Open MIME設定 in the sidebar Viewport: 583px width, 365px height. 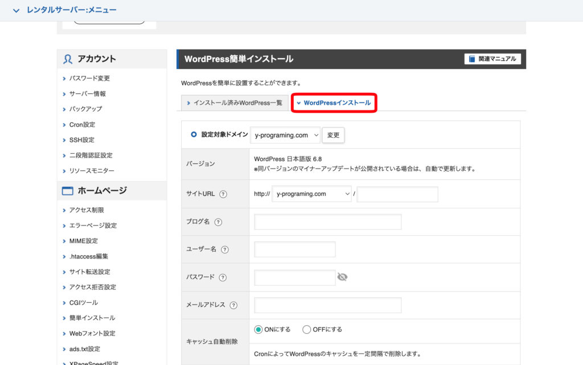click(x=84, y=241)
